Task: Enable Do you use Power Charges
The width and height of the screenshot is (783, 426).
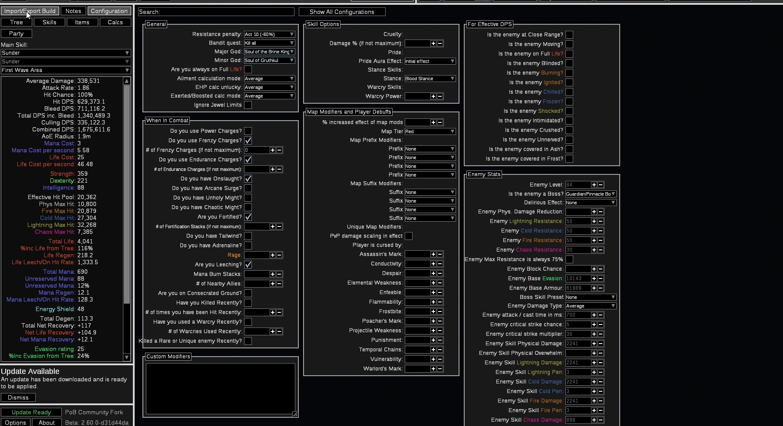Action: (x=248, y=131)
